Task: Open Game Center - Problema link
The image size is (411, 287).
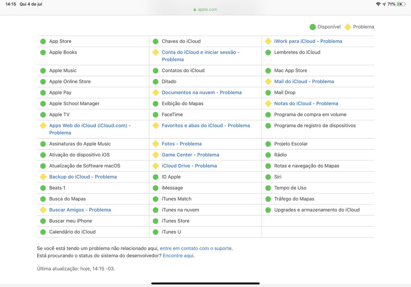Action: tap(190, 155)
